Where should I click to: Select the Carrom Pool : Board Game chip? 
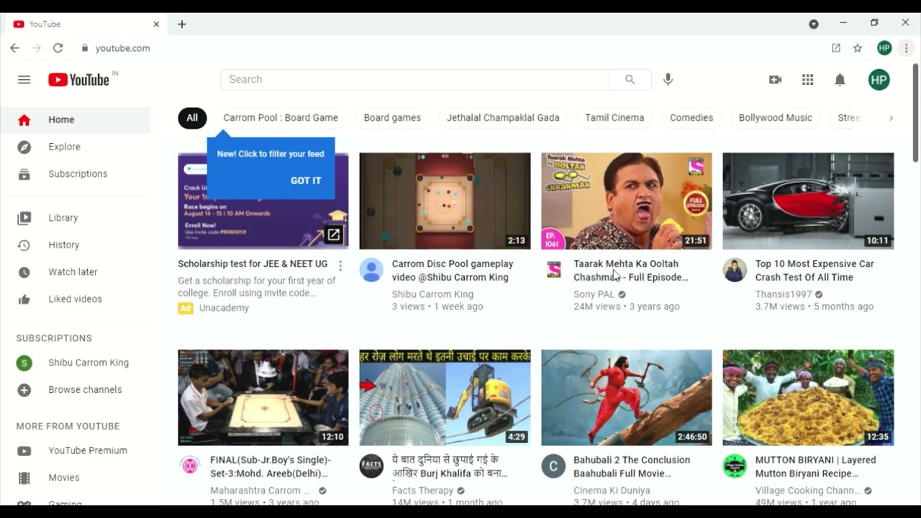pyautogui.click(x=281, y=118)
